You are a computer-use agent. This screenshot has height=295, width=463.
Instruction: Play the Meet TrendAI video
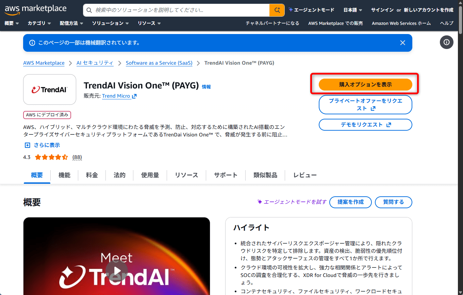click(x=117, y=271)
